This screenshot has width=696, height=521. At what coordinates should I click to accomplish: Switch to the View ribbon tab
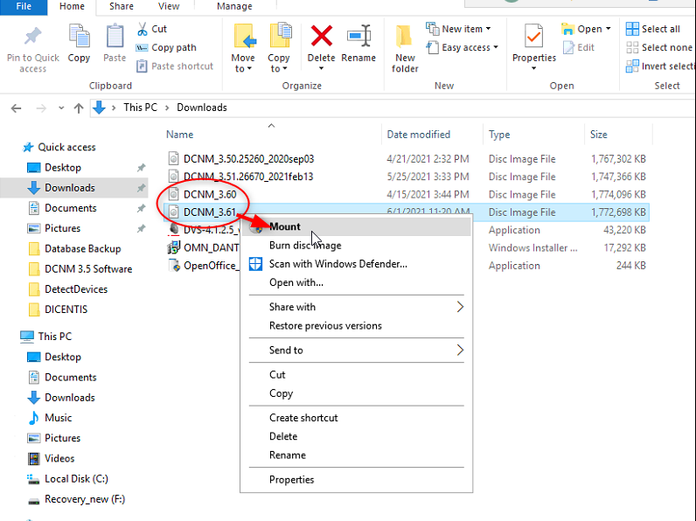[169, 6]
